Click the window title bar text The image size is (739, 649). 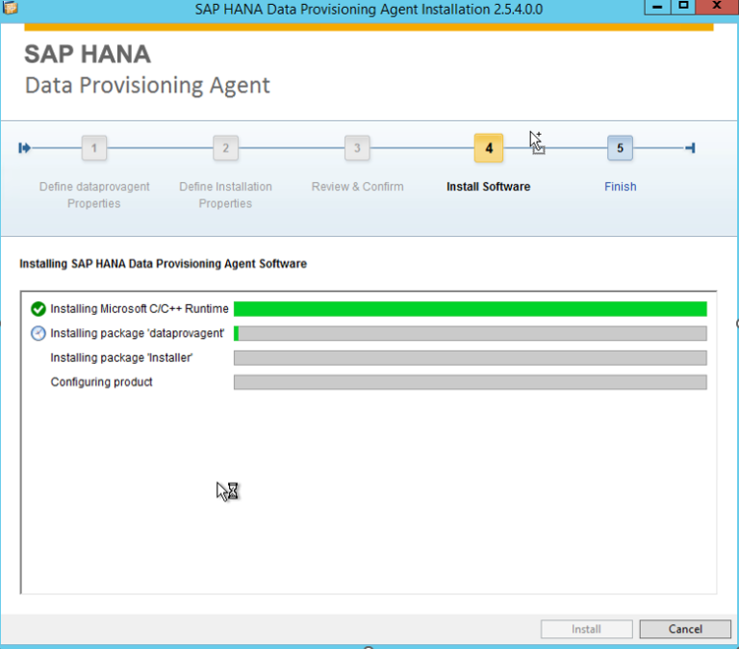click(369, 9)
